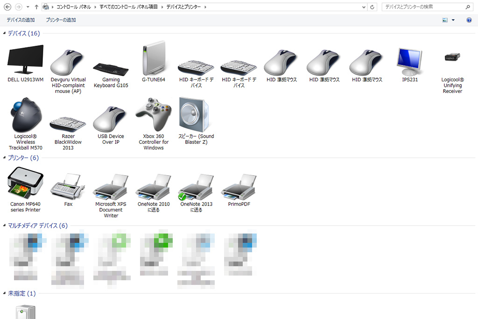Go back to previous page
The image size is (478, 319).
(x=7, y=7)
